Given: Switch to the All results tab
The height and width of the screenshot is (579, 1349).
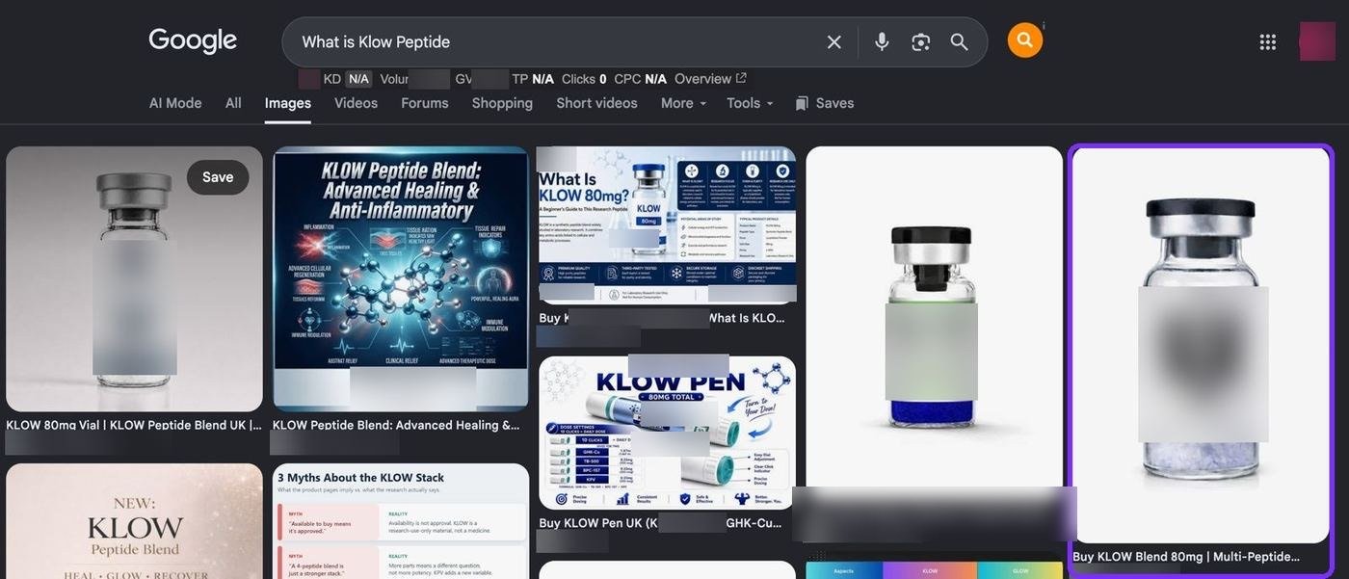Looking at the screenshot, I should [x=233, y=103].
